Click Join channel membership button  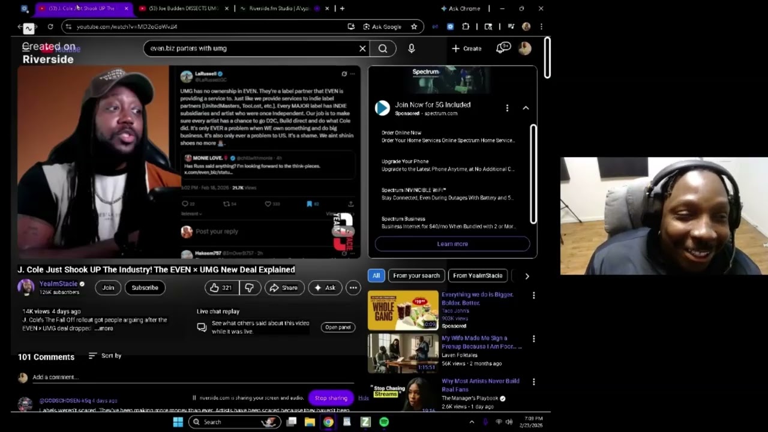pos(108,288)
